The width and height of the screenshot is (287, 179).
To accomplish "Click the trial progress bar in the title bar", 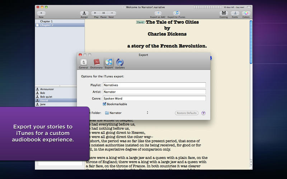I will click(x=208, y=7).
